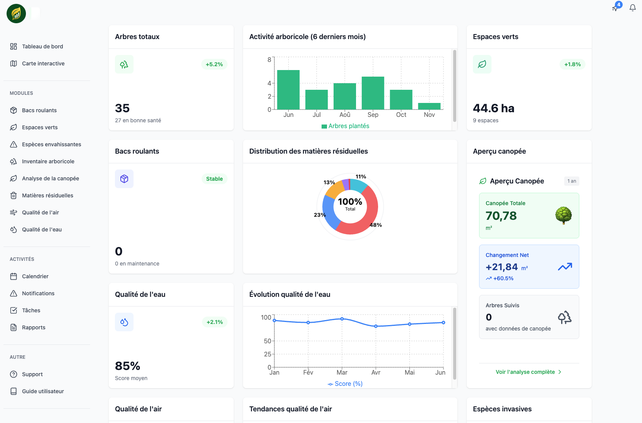Open the sparkle updates icon with badge
Image resolution: width=642 pixels, height=423 pixels.
click(616, 8)
